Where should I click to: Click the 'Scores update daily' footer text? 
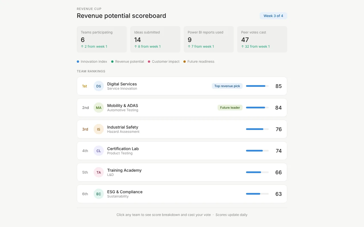click(x=231, y=215)
